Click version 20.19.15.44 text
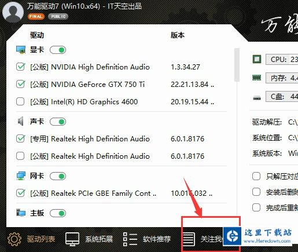 click(x=192, y=101)
